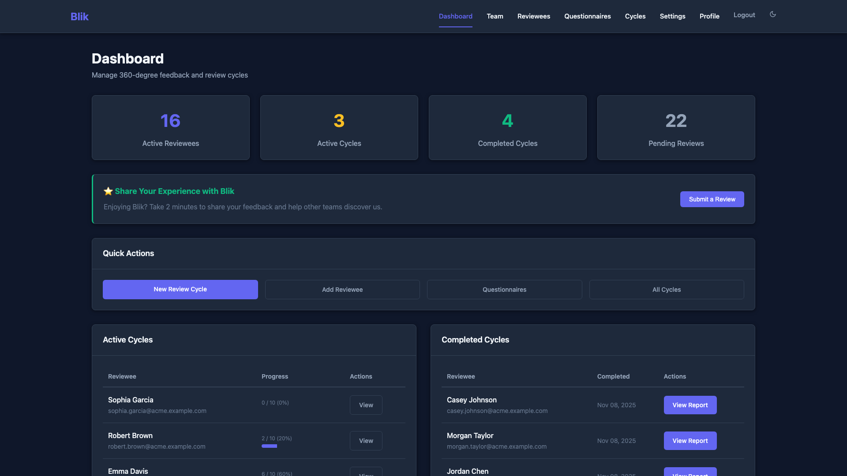View Robert Brown's cycle progress
847x476 pixels.
point(366,440)
